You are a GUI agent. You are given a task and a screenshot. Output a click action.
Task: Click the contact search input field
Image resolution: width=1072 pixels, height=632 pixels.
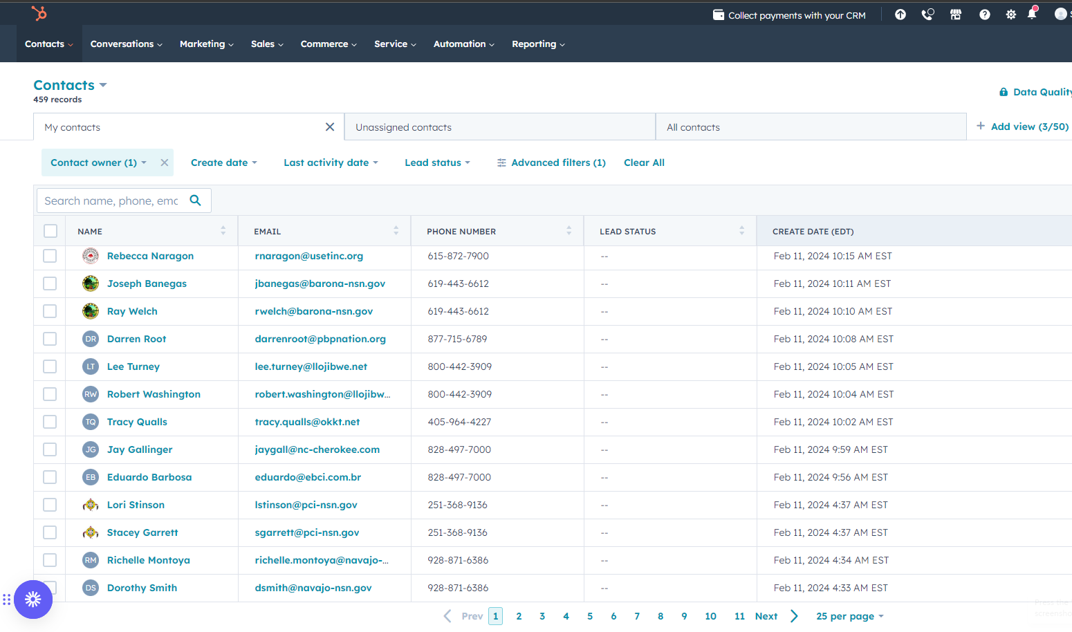point(112,201)
